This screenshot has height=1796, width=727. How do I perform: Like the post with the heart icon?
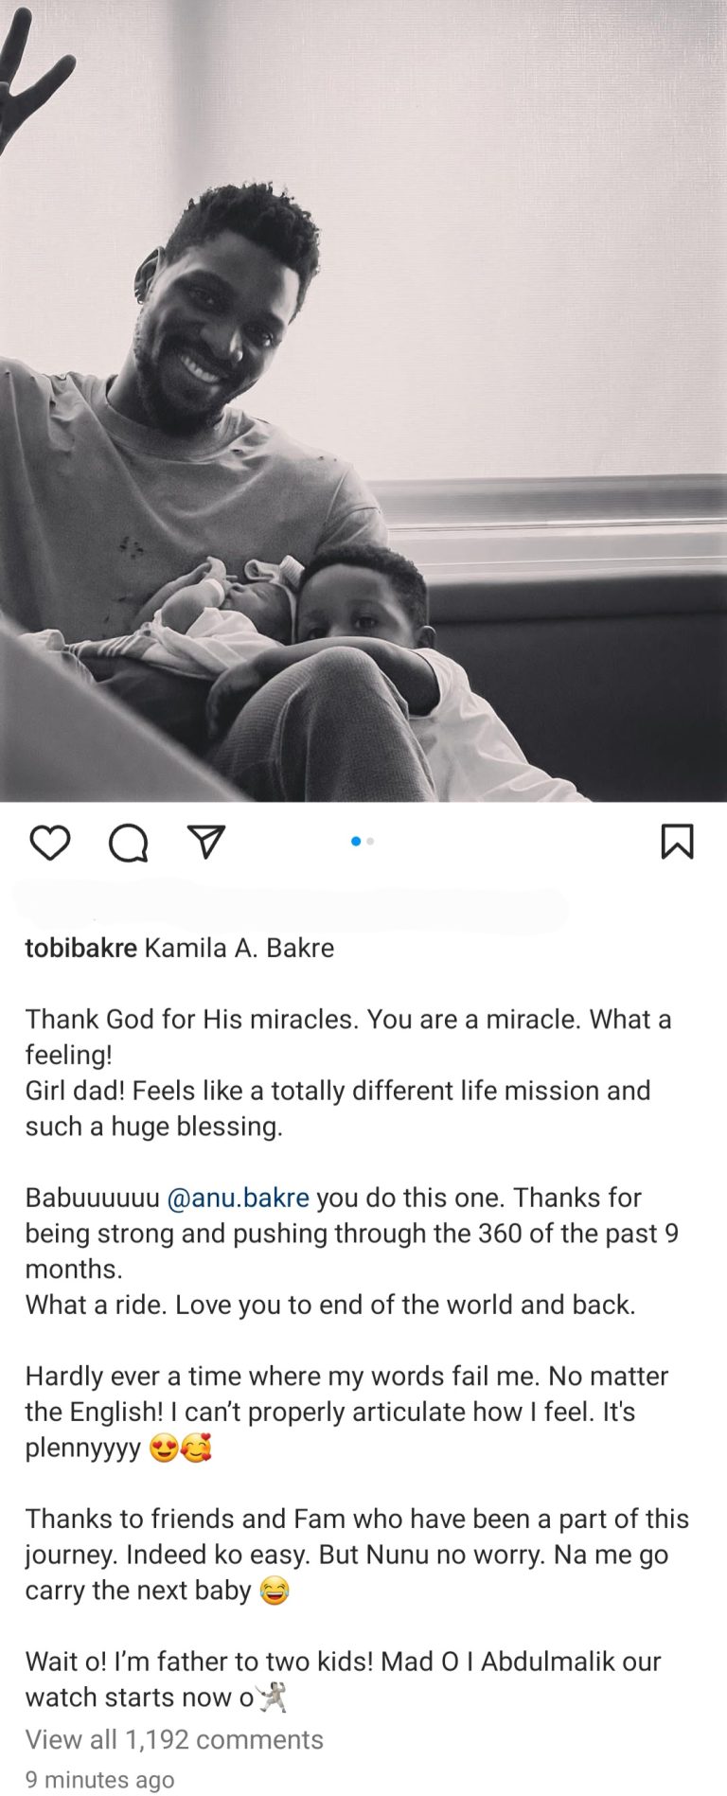[x=50, y=842]
